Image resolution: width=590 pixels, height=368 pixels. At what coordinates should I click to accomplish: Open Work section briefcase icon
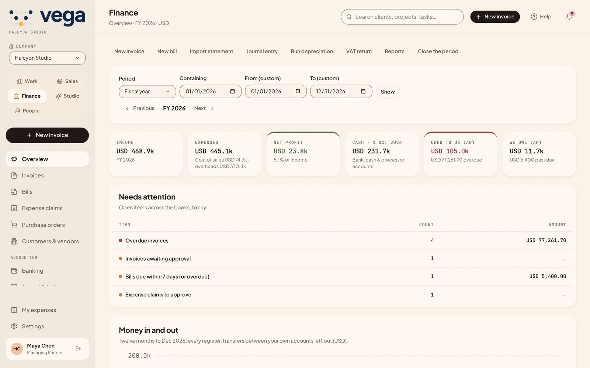coord(20,81)
